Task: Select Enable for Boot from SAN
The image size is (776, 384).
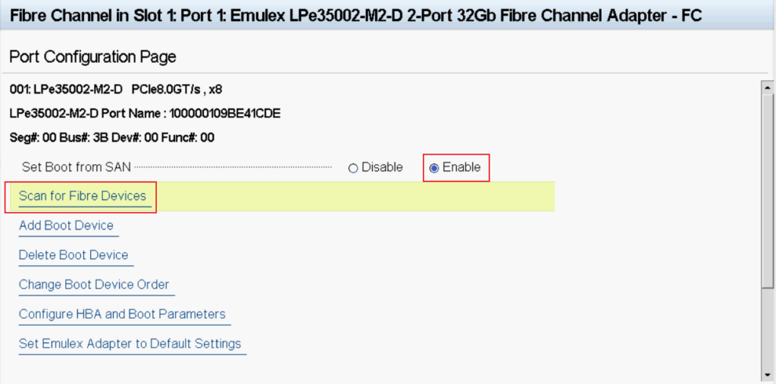Action: 434,168
